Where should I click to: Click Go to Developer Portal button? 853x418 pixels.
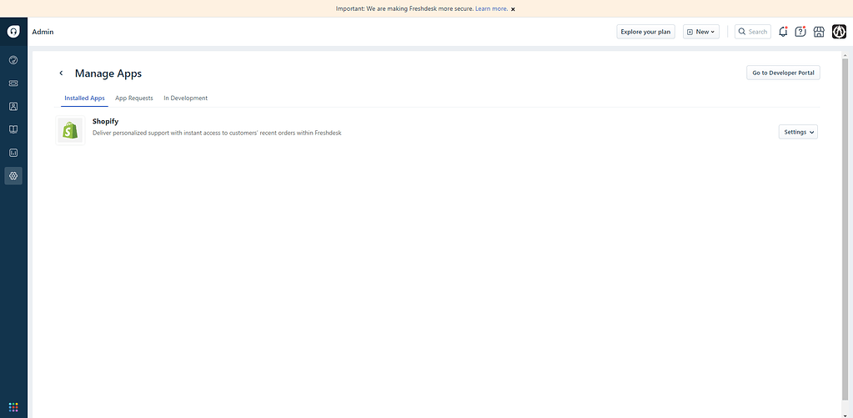(783, 73)
